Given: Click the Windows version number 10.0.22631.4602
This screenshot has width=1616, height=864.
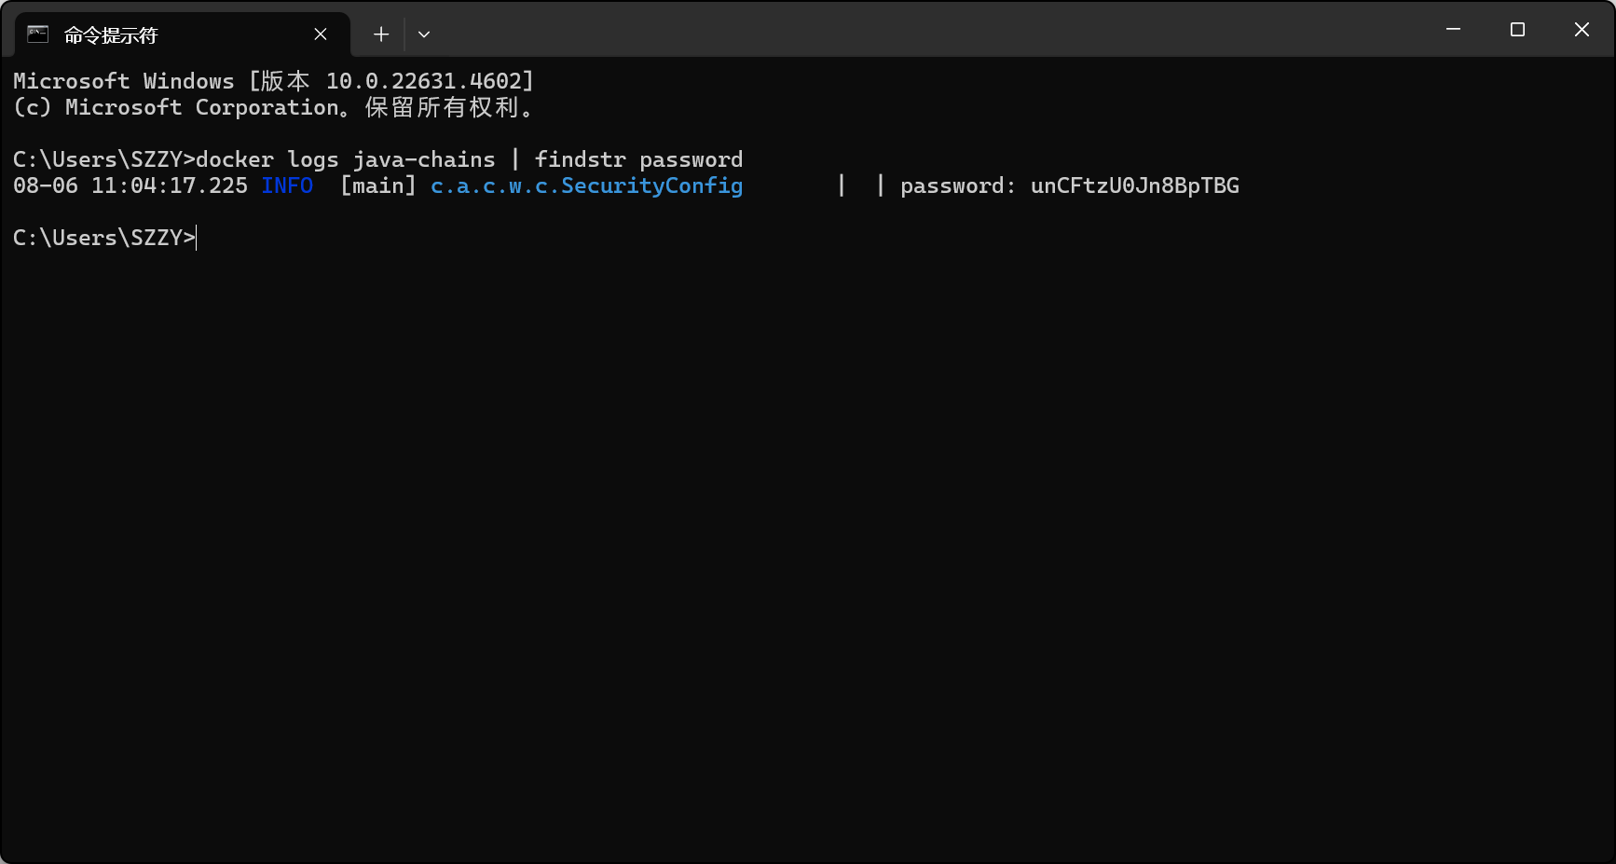Looking at the screenshot, I should 429,81.
